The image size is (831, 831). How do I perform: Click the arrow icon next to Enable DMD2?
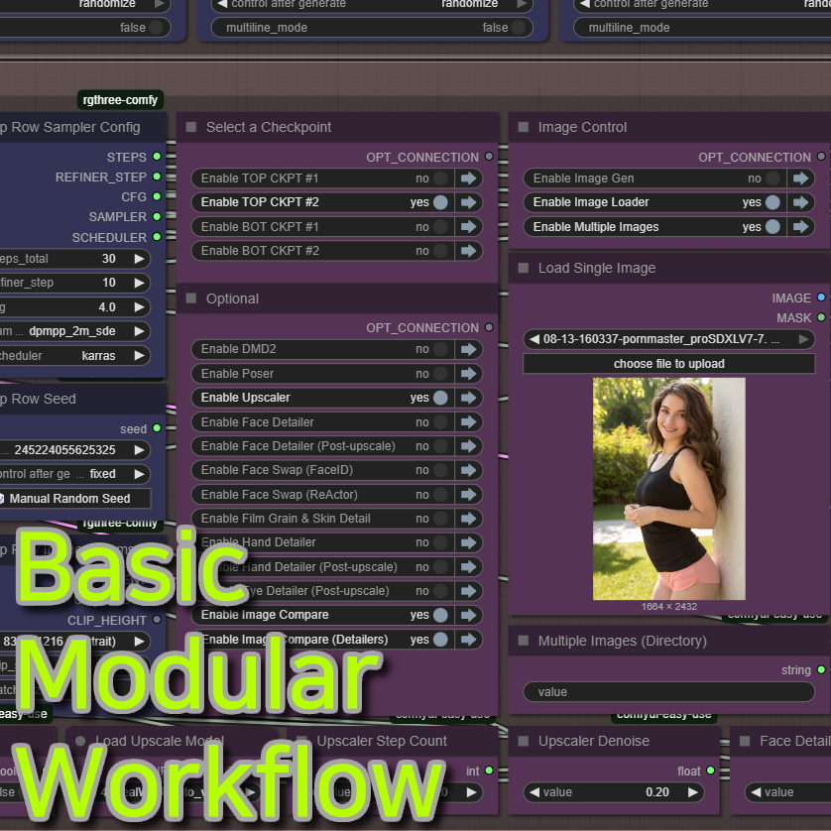pos(468,349)
